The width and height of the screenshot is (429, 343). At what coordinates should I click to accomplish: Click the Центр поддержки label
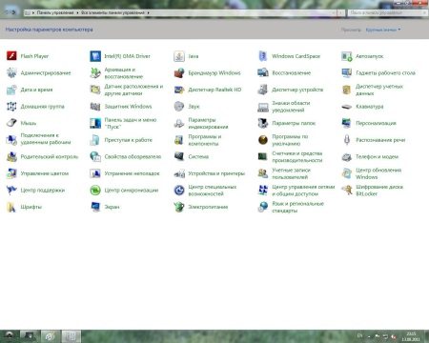tap(43, 190)
